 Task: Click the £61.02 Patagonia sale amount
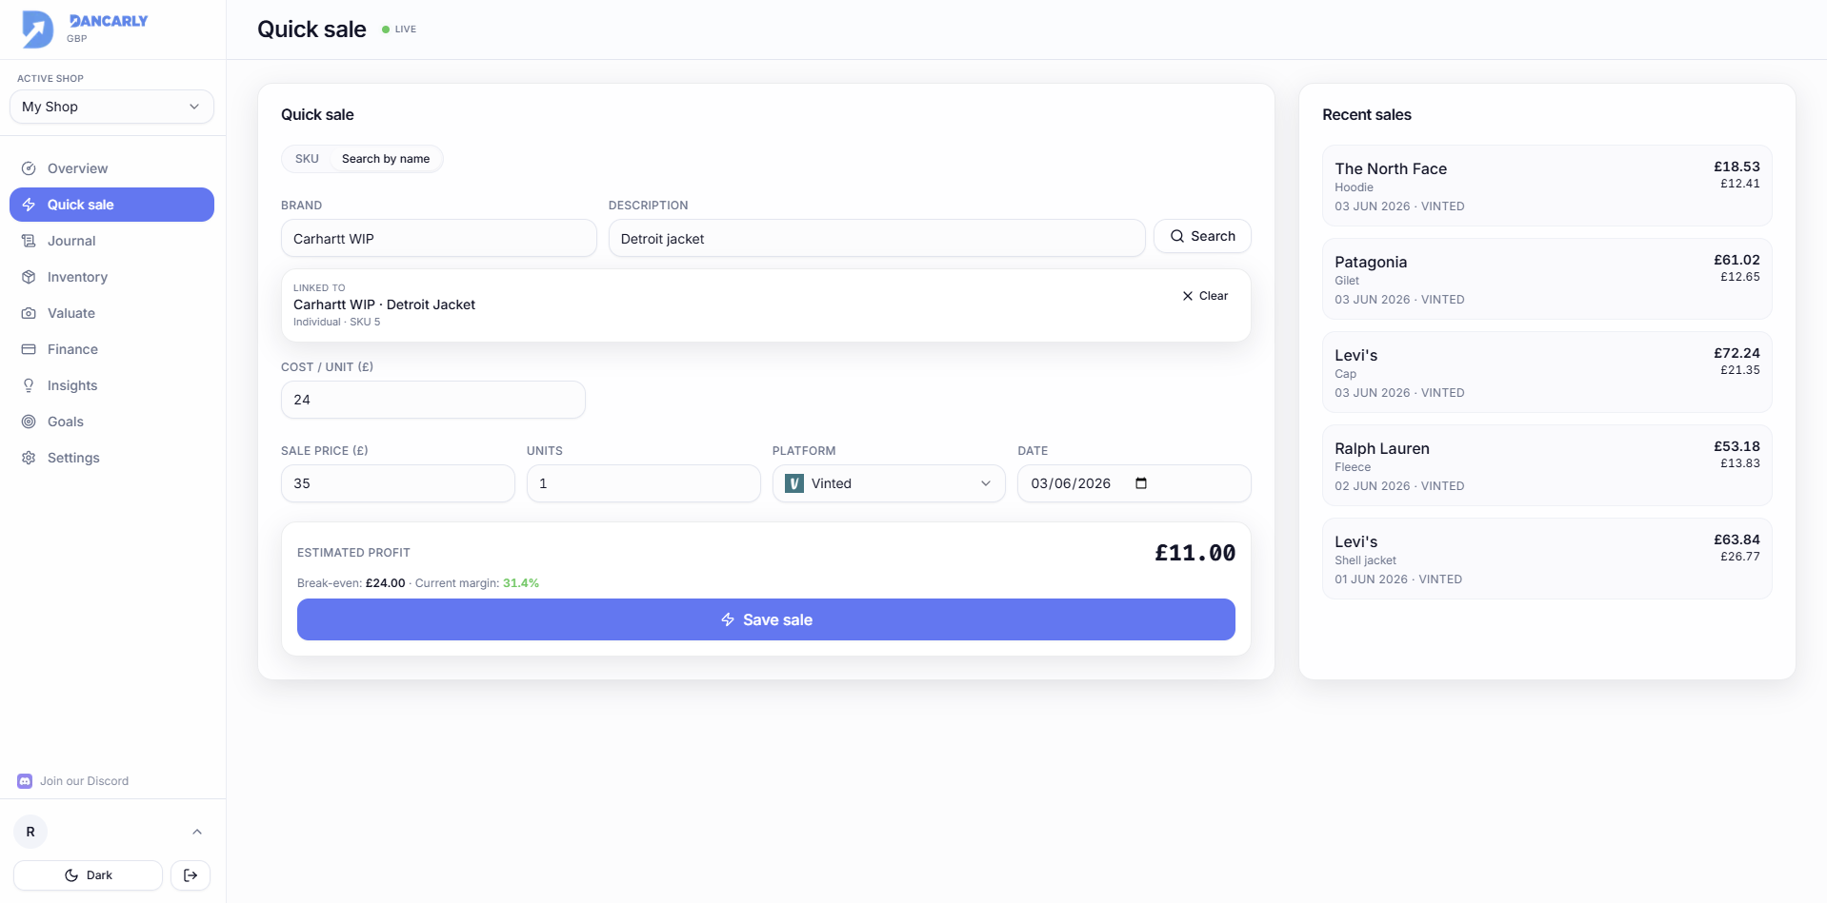click(x=1737, y=260)
